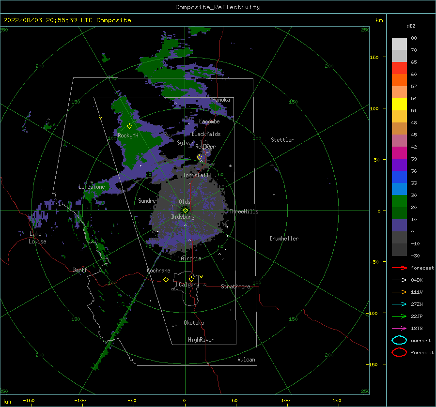The width and height of the screenshot is (436, 407).
Task: Click the '-50' tick on right axis
Action: (374, 262)
